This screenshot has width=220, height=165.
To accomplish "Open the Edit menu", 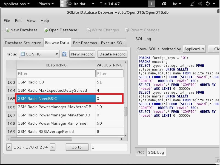I will point(18,21).
